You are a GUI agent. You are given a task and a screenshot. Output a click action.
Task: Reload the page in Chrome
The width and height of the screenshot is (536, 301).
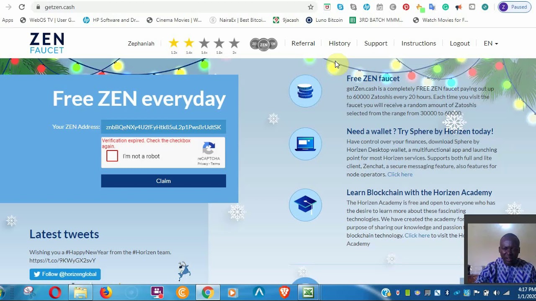pos(22,7)
